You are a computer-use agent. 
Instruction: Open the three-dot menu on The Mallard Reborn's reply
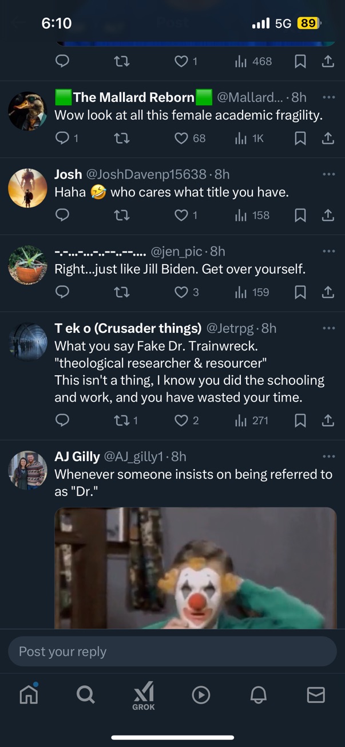(x=328, y=97)
